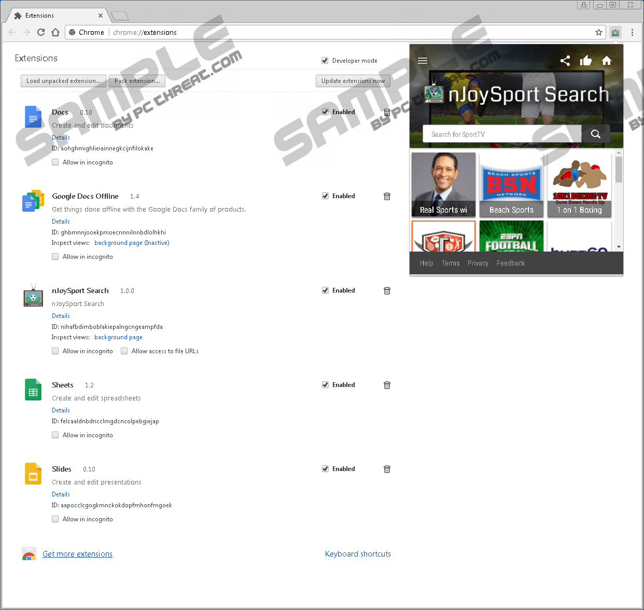
Task: Bookmark this page with the star icon
Action: point(599,32)
